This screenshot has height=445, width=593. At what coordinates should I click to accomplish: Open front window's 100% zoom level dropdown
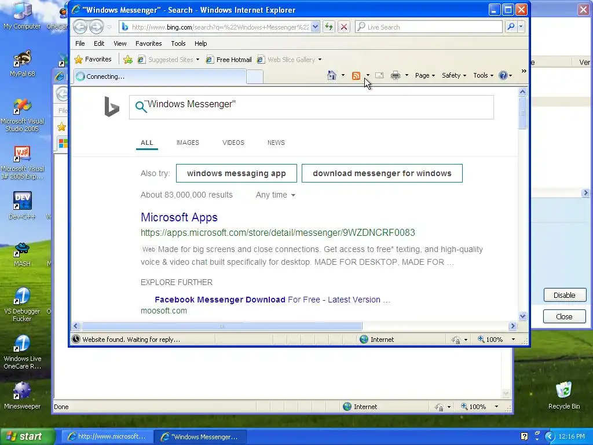click(x=513, y=340)
